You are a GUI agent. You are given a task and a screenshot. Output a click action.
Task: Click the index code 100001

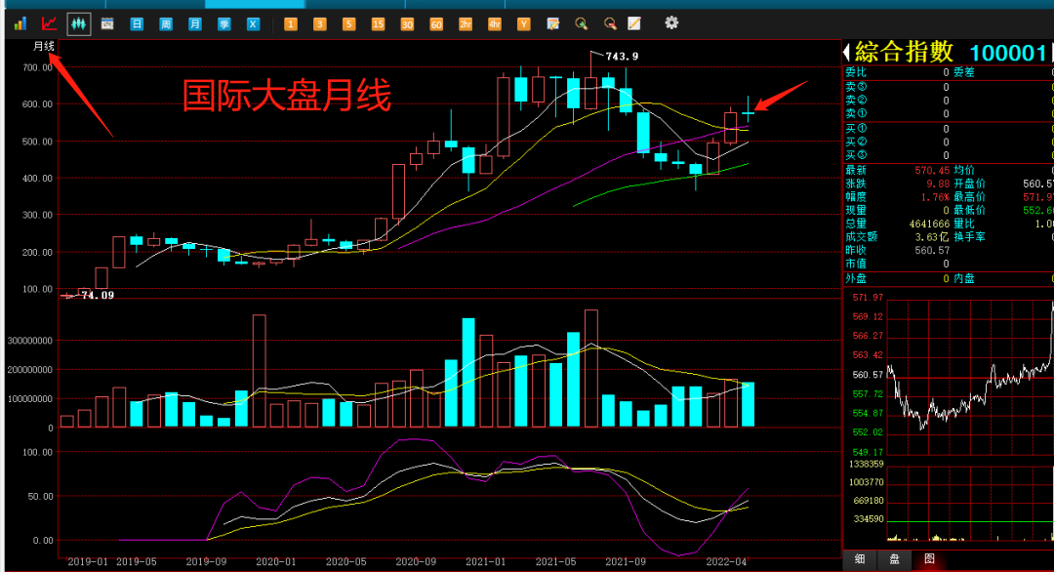(1007, 53)
